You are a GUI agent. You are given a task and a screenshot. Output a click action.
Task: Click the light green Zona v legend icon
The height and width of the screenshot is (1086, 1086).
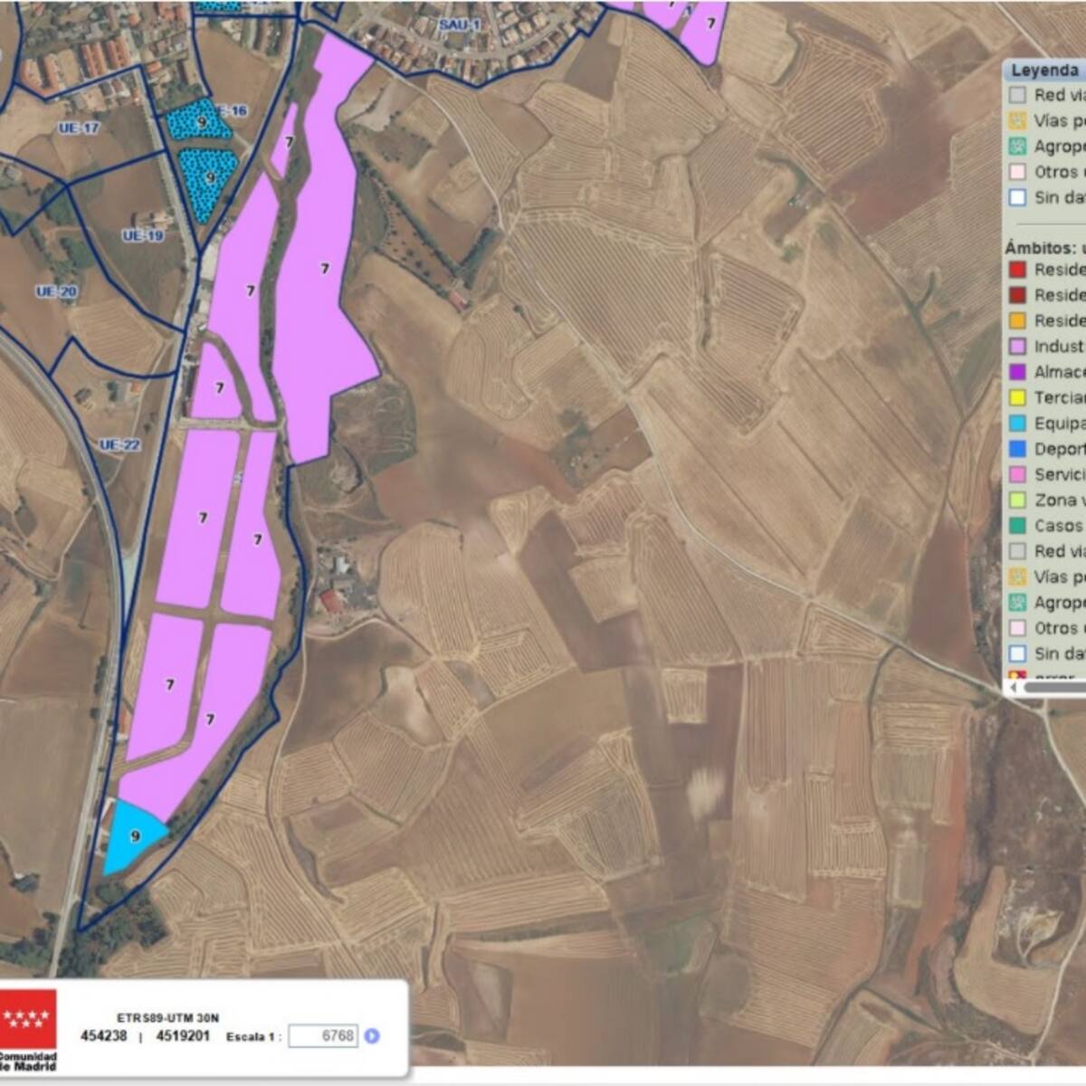click(1018, 500)
